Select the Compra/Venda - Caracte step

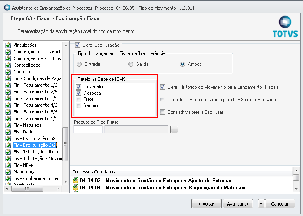(x=38, y=52)
